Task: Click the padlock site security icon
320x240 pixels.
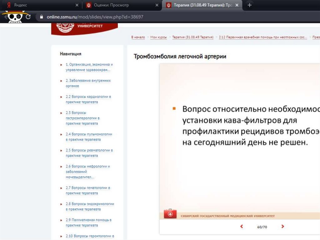Action: [41, 17]
